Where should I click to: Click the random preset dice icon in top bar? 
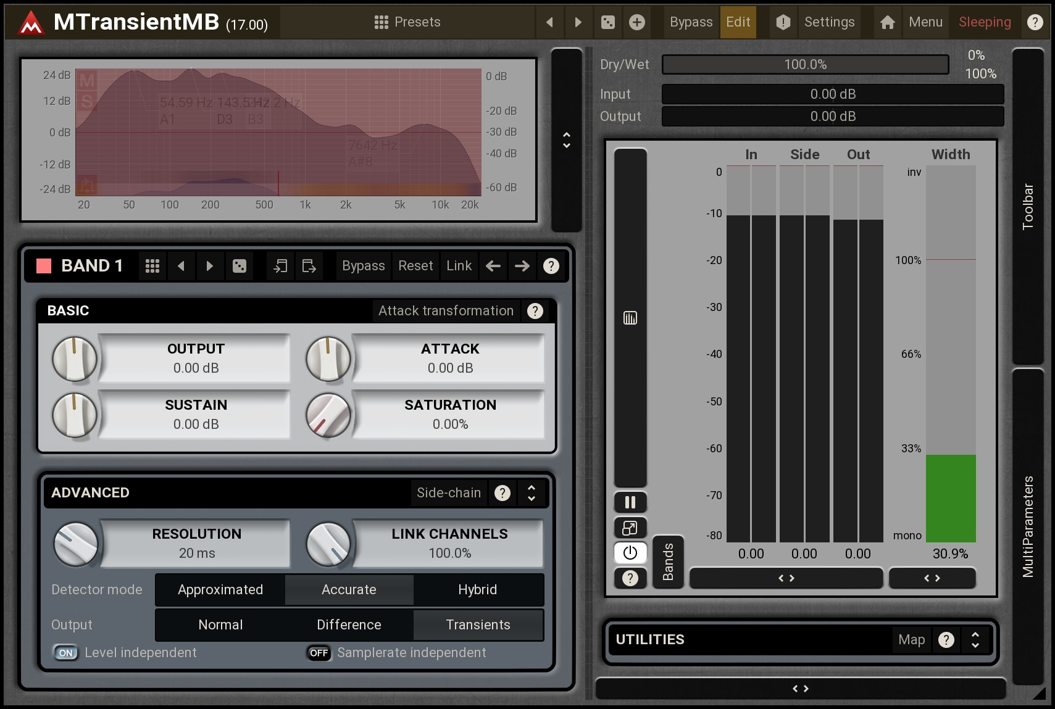[607, 22]
